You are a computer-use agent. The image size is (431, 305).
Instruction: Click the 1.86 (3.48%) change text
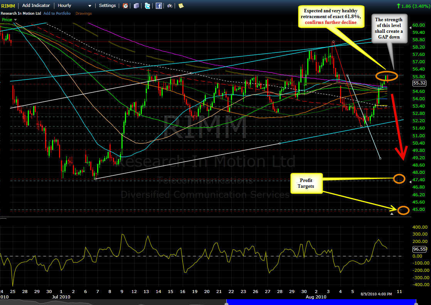coord(415,6)
